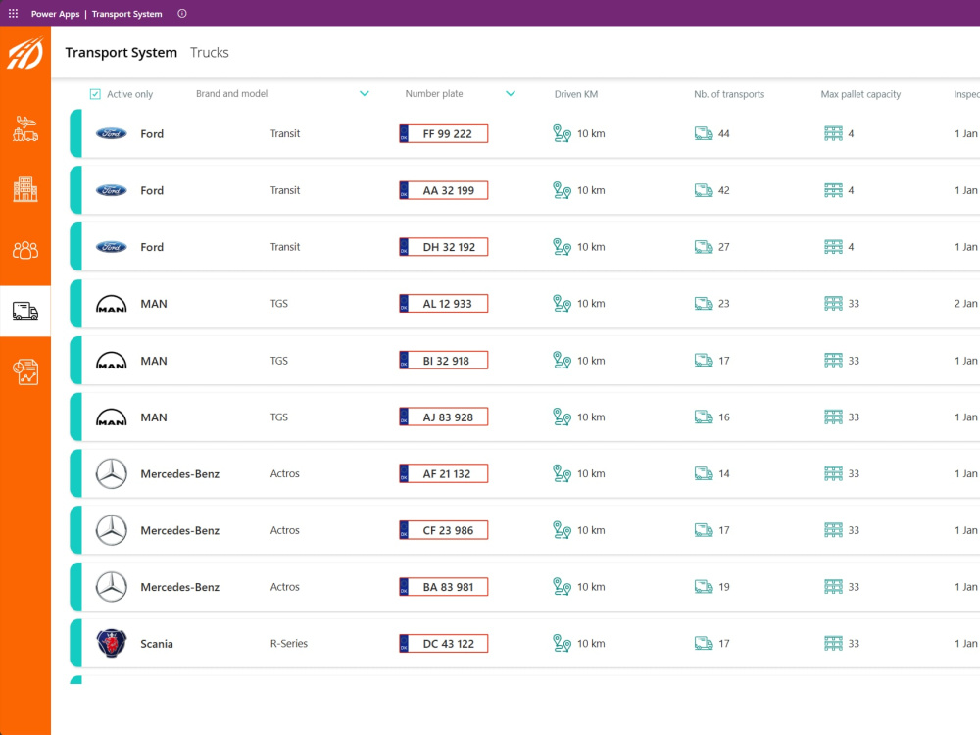Open the Power Apps waffle launcher

[x=13, y=13]
